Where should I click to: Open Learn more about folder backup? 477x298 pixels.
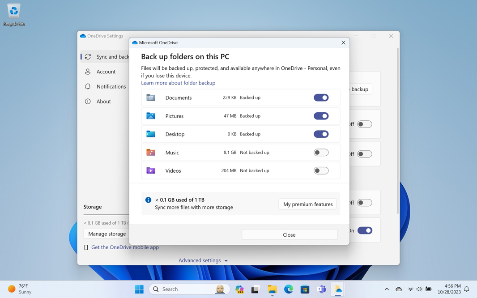pyautogui.click(x=178, y=83)
